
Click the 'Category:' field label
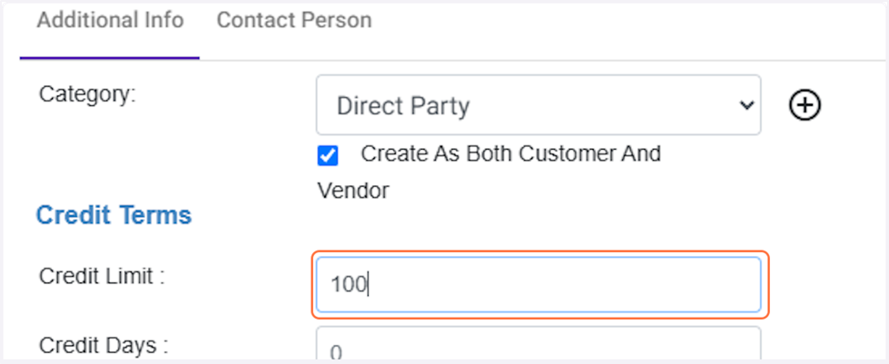(87, 94)
